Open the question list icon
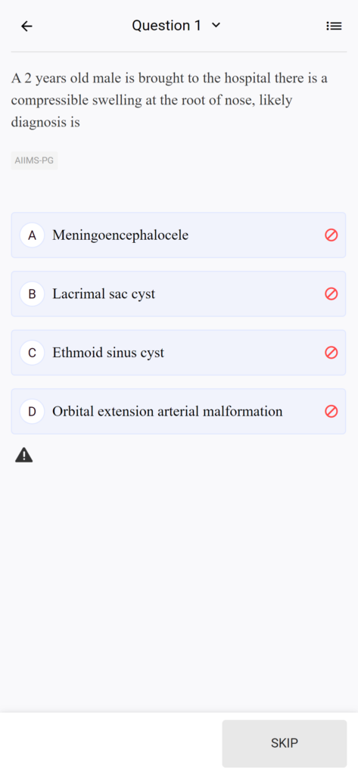The width and height of the screenshot is (358, 775). 334,26
